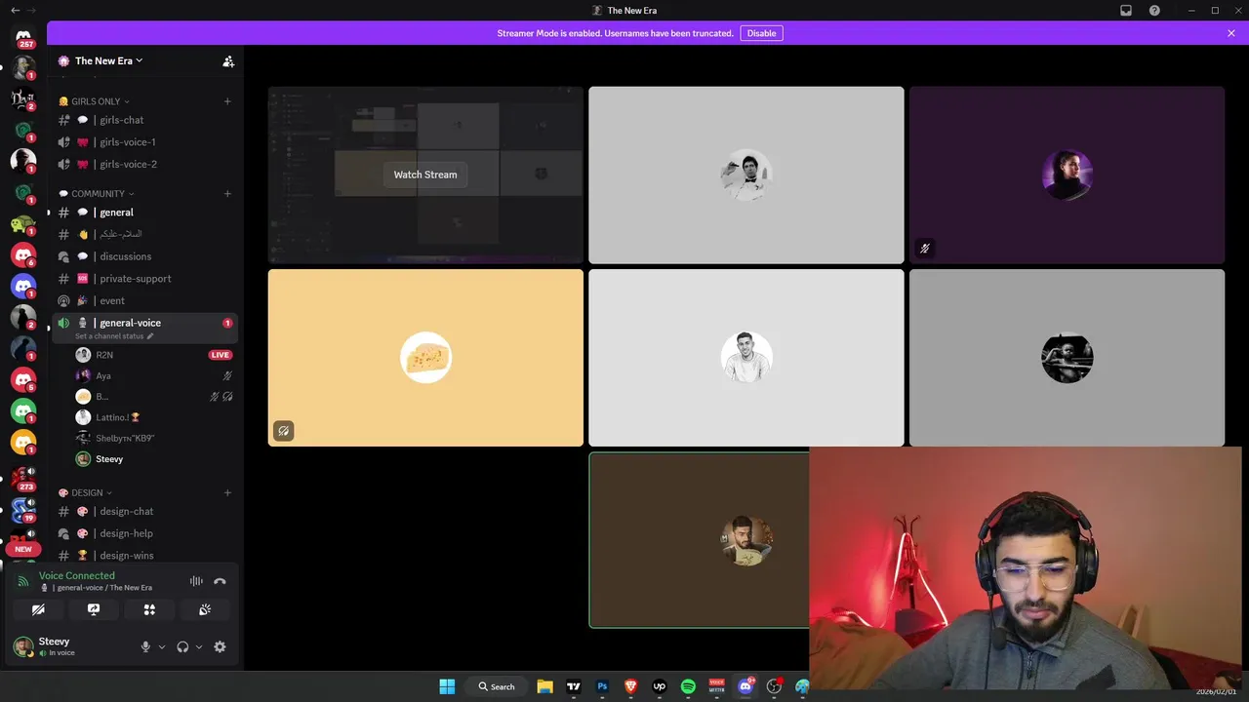Open OBS Studio from taskbar
The width and height of the screenshot is (1249, 702).
click(x=775, y=686)
